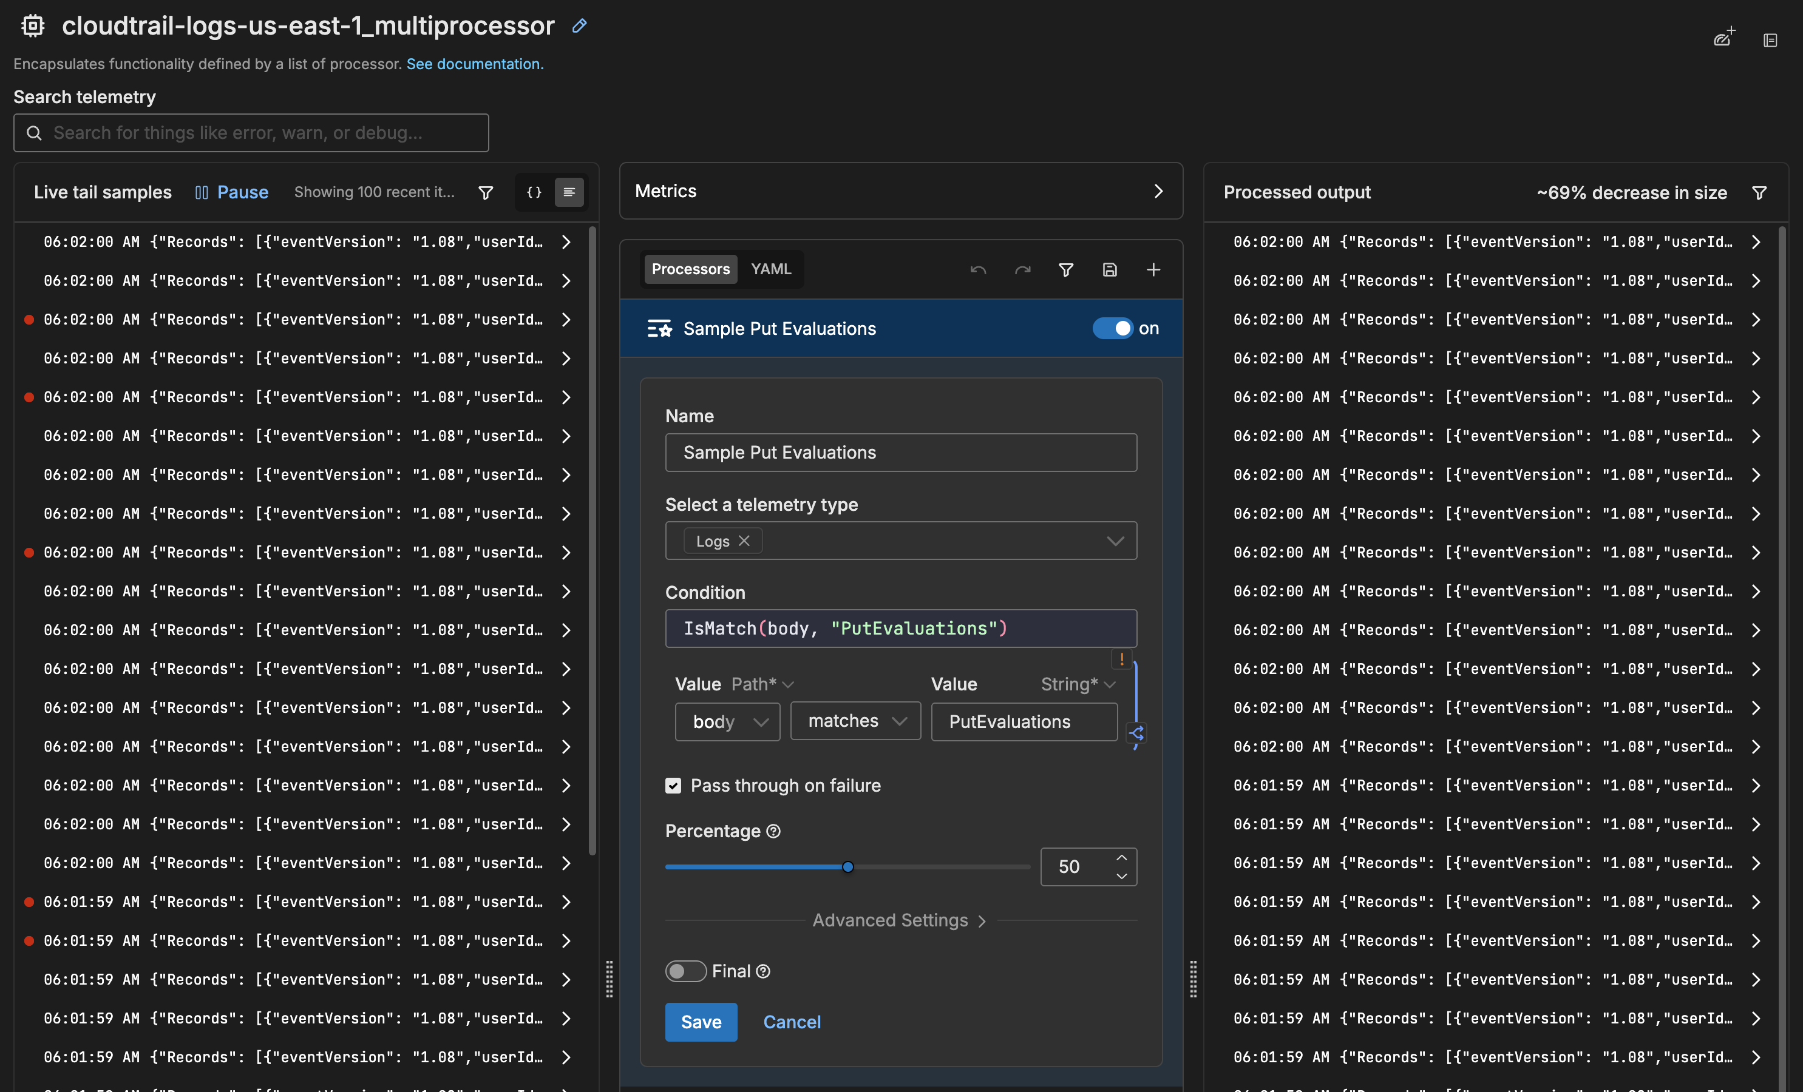Add a new processor with the plus icon
This screenshot has width=1803, height=1092.
(x=1153, y=269)
